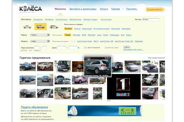Choose popular brand Toyota
The width and height of the screenshot is (184, 122).
[68, 35]
